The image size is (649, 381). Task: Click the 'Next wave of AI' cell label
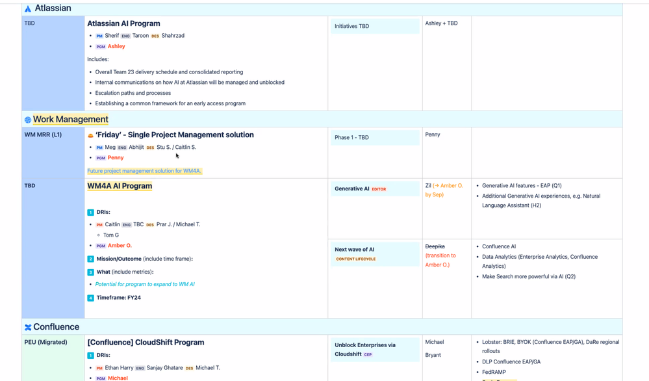(354, 249)
